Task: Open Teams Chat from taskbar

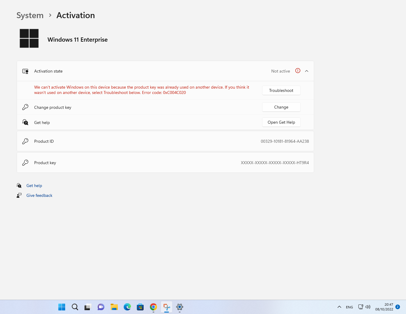Action: (101, 307)
